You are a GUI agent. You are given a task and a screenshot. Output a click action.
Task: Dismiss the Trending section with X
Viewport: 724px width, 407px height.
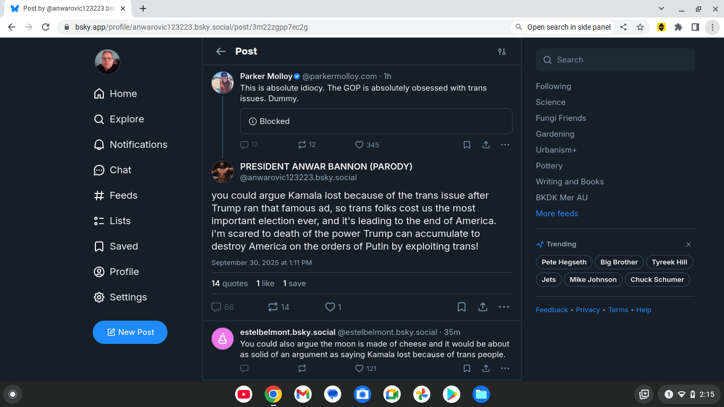(688, 244)
